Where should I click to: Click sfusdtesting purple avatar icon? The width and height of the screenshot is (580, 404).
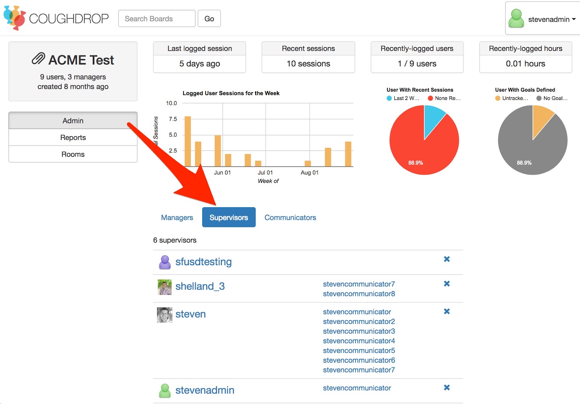tap(165, 262)
